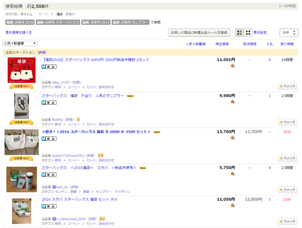302x228 pixels.
Task: Click round icon before seller kein_ao
Action: [54, 187]
